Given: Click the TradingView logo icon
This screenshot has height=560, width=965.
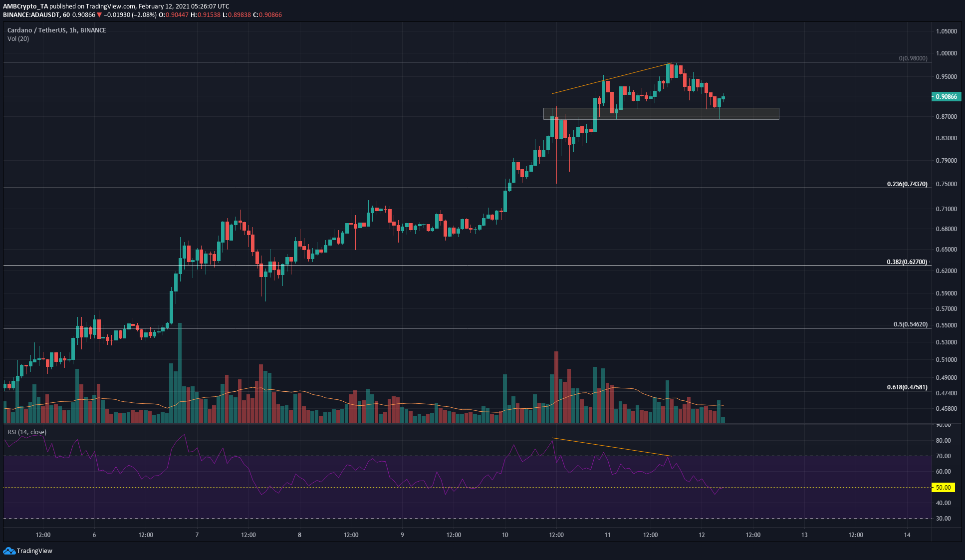Looking at the screenshot, I should pos(9,551).
